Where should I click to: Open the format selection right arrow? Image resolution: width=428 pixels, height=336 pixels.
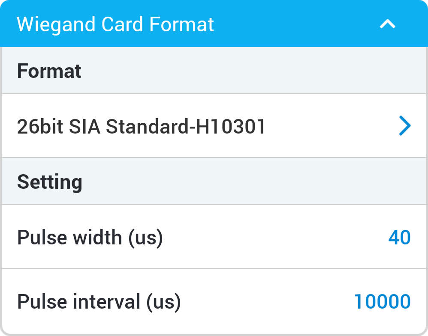click(404, 126)
